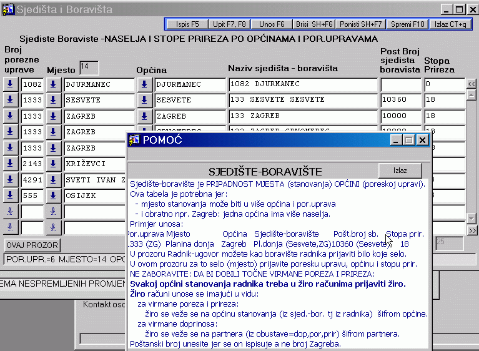Jump to last records with >> button
The height and width of the screenshot is (351, 479).
coord(472,230)
